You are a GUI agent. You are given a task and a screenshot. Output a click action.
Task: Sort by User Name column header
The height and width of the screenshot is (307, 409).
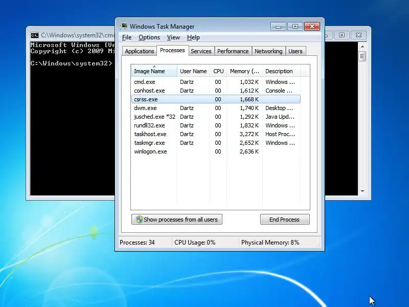coord(193,71)
